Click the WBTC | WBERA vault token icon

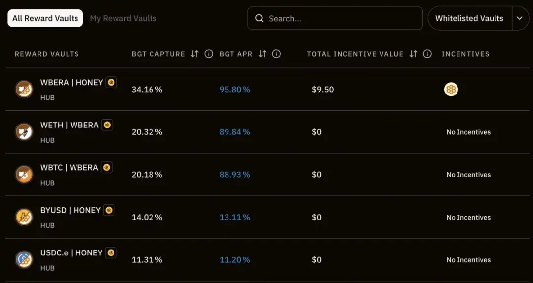(24, 174)
